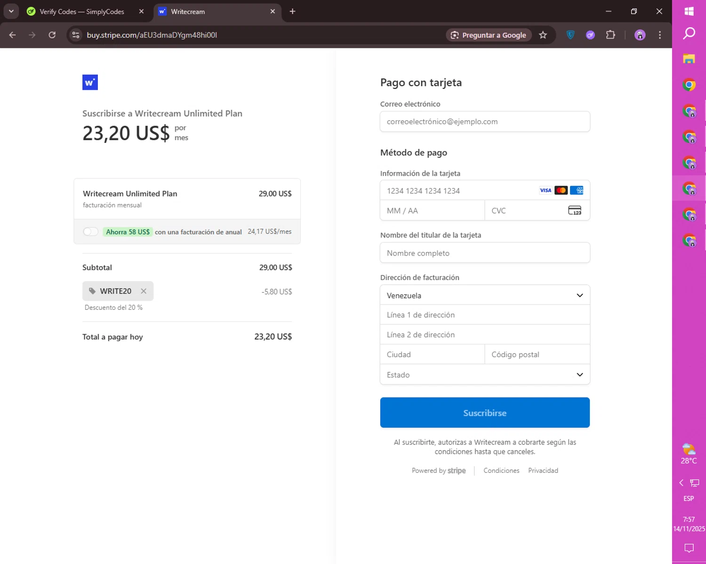Image resolution: width=706 pixels, height=564 pixels.
Task: Close the Verify Codes — SimplyCodes tab
Action: coord(141,11)
